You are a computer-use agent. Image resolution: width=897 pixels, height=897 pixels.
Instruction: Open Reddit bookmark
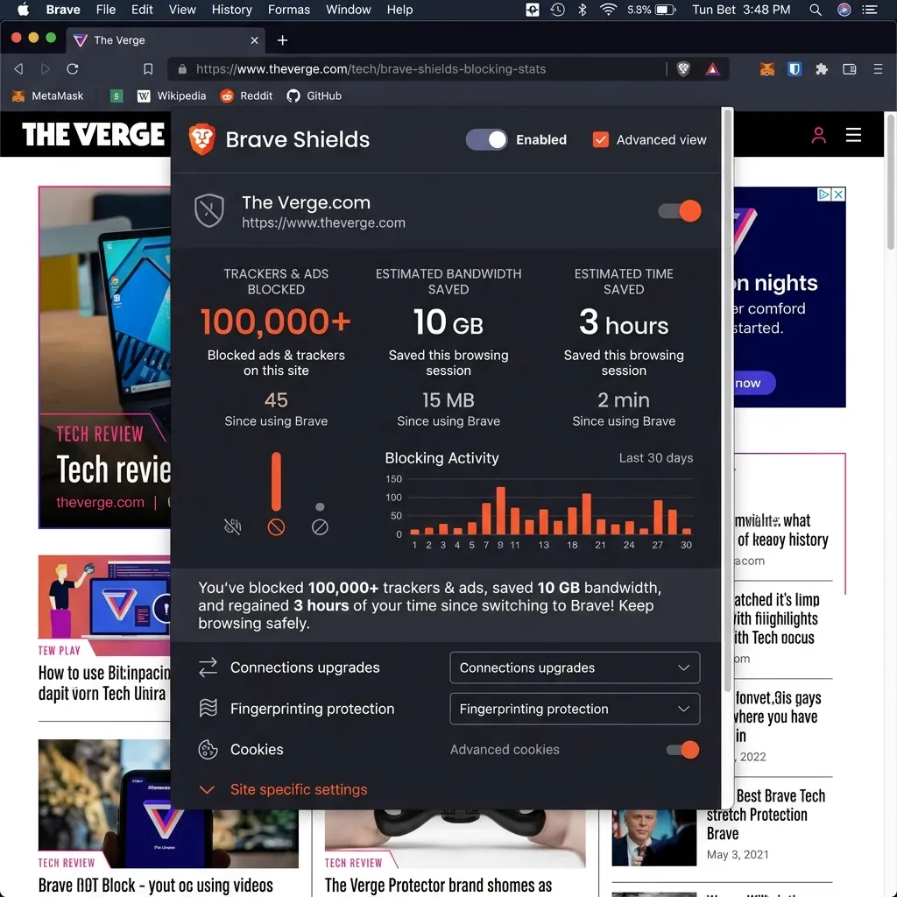246,95
